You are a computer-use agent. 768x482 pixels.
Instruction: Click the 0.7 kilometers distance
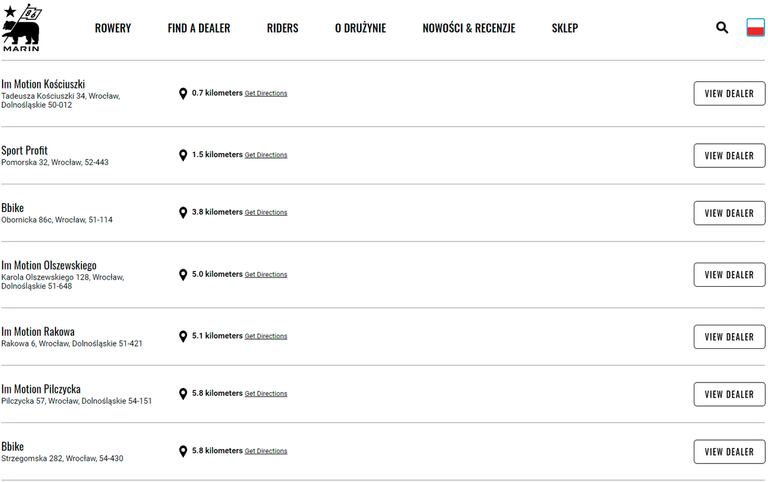click(x=217, y=93)
